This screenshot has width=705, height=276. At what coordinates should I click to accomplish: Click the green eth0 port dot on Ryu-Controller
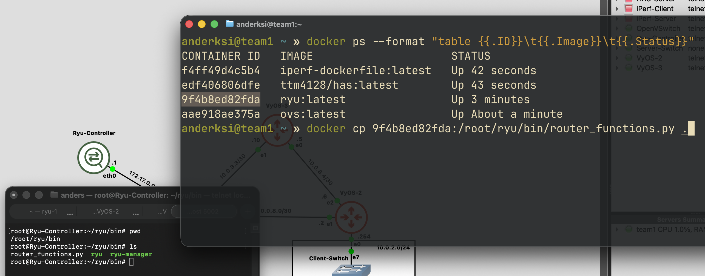[x=112, y=169]
